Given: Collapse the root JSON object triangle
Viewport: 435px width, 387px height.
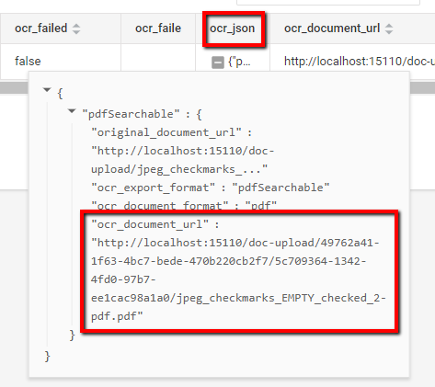Looking at the screenshot, I should pyautogui.click(x=47, y=90).
